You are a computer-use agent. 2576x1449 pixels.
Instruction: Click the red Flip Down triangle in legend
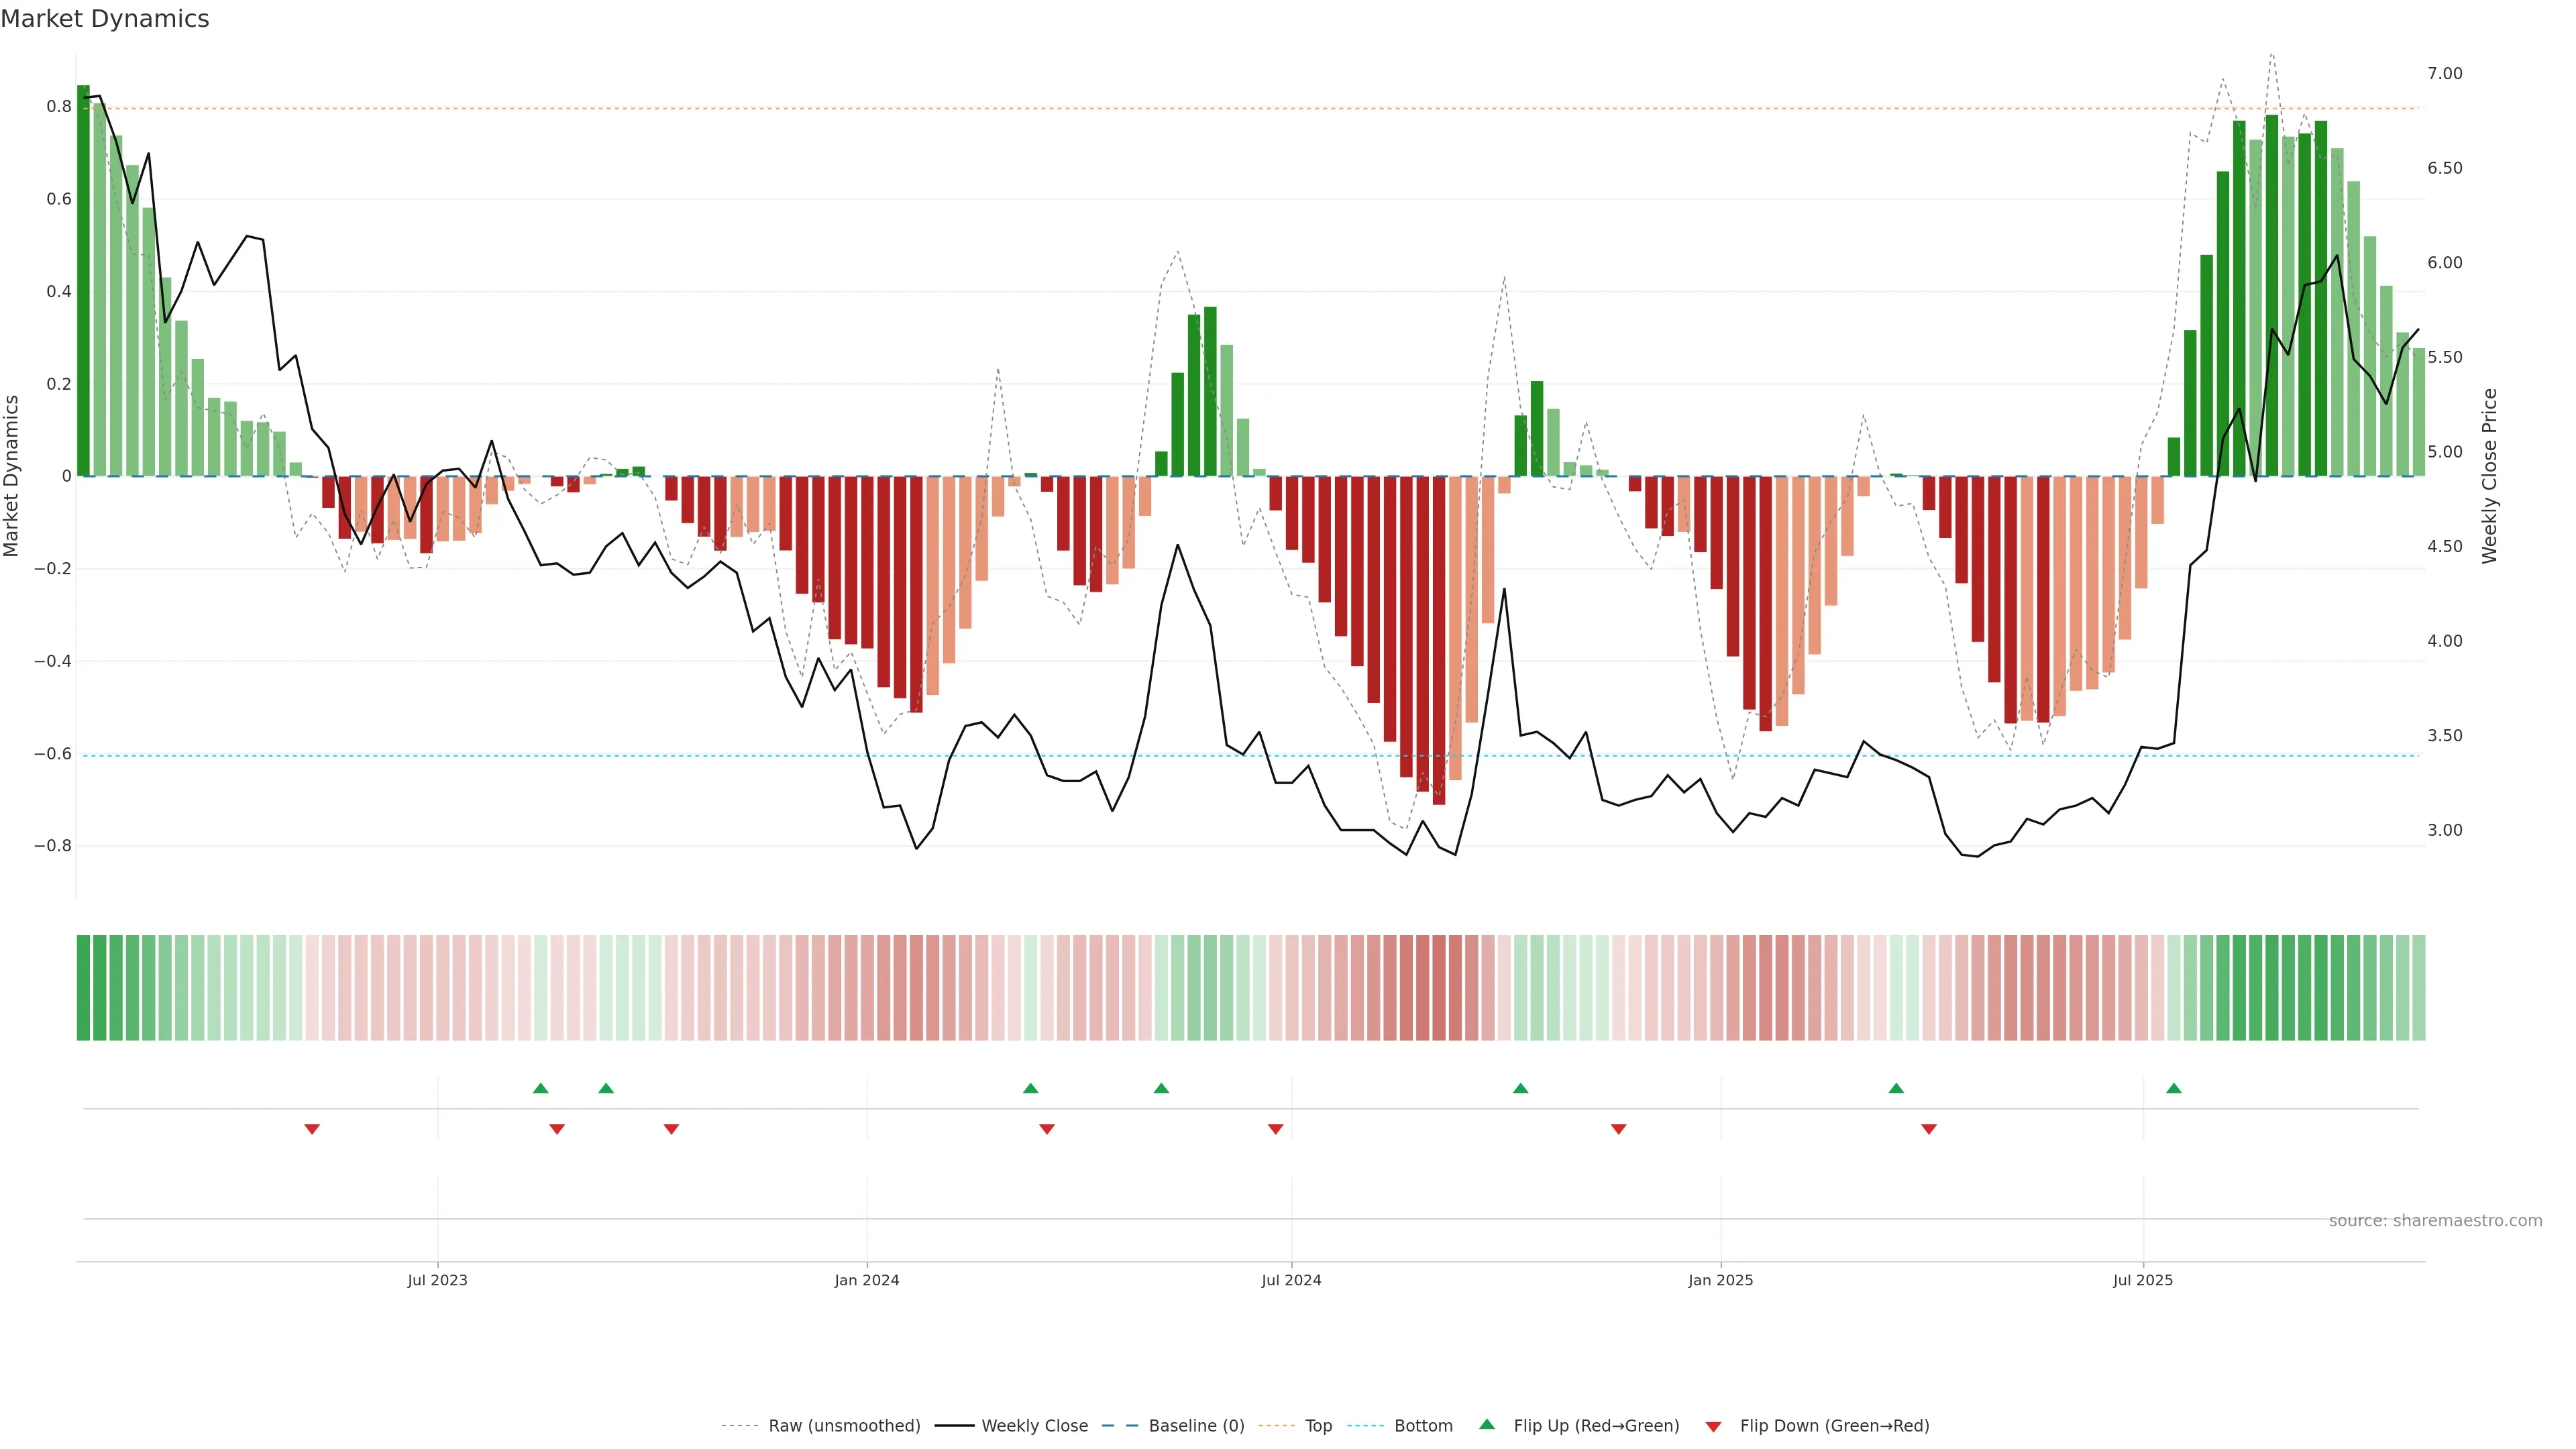(1713, 1426)
